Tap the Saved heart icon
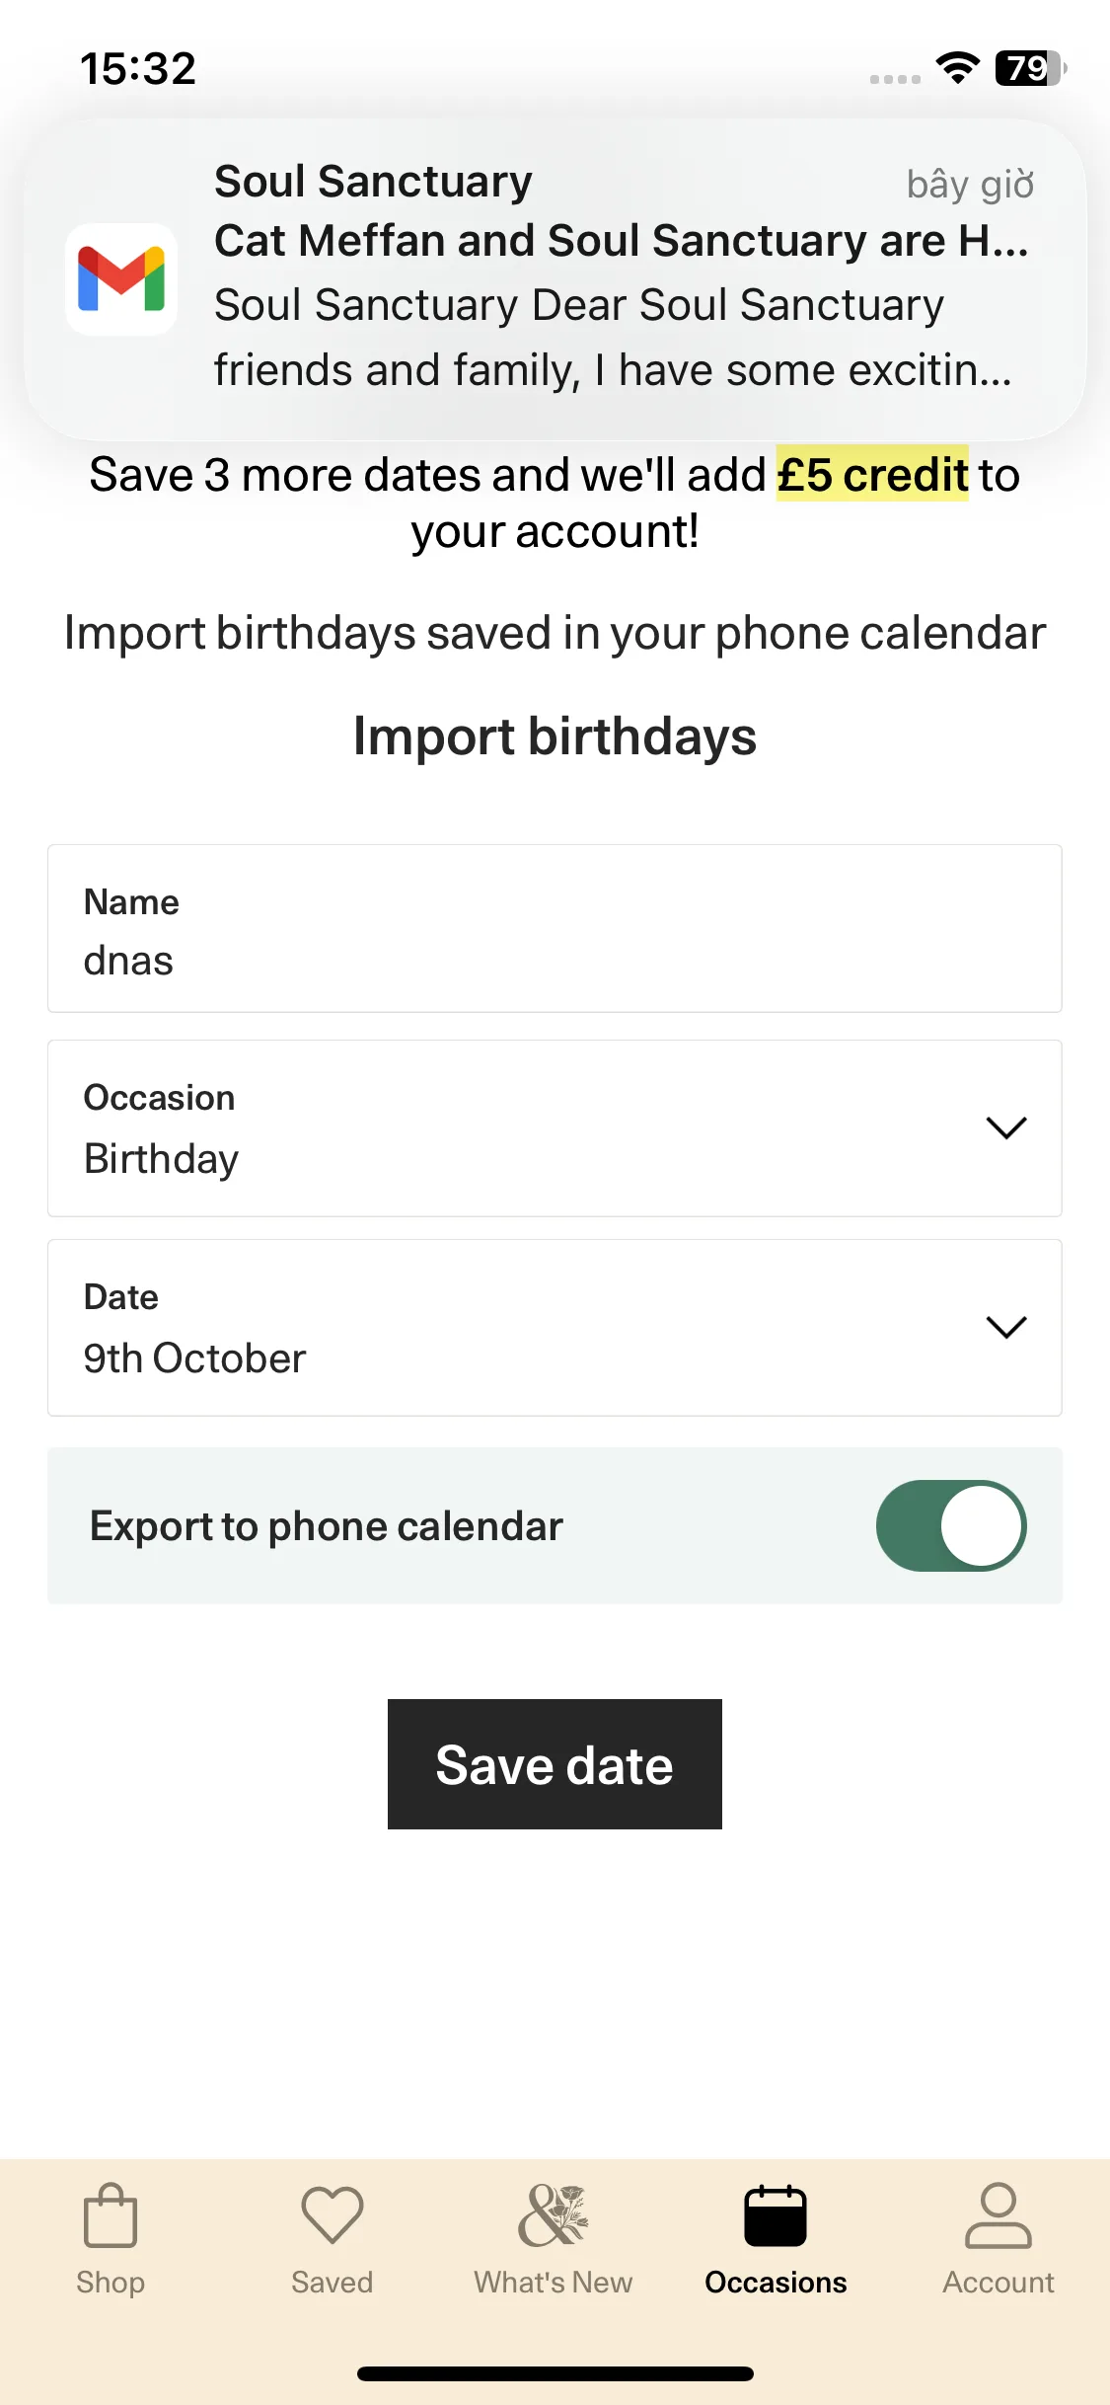The width and height of the screenshot is (1110, 2405). (333, 2214)
